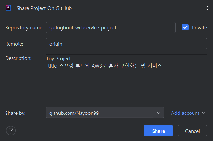Focus the Repository name text field
Image resolution: width=213 pixels, height=141 pixels.
point(111,27)
